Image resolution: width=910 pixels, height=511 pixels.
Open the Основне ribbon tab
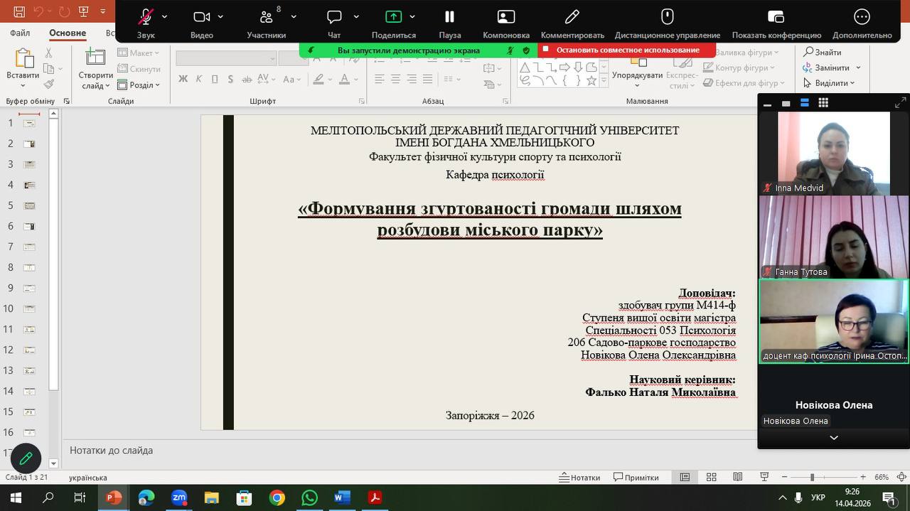(x=68, y=33)
